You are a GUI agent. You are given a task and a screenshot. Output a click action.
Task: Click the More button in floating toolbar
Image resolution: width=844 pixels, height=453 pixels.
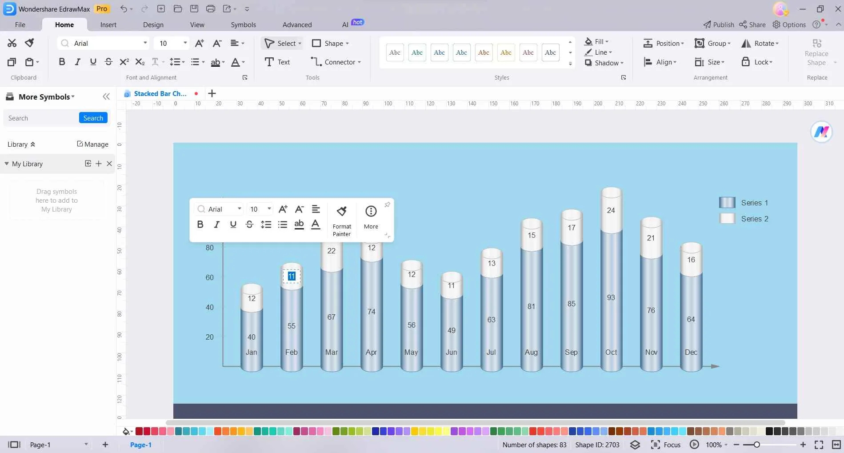371,217
